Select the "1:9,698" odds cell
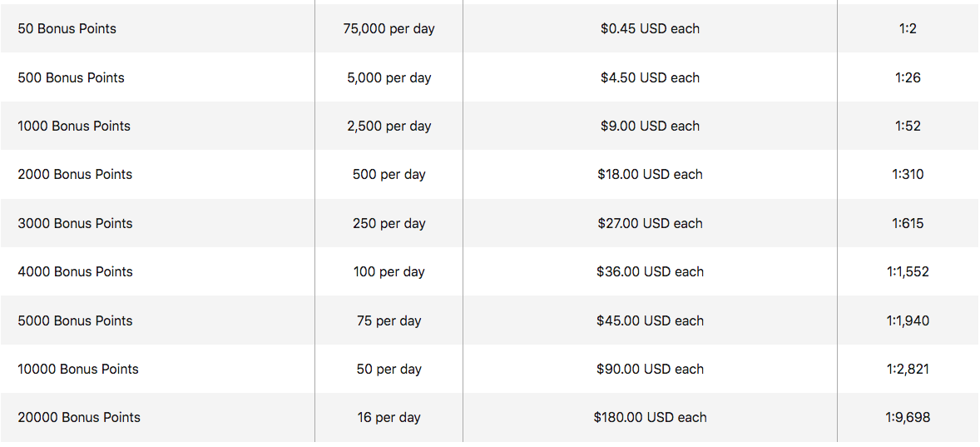 908,417
